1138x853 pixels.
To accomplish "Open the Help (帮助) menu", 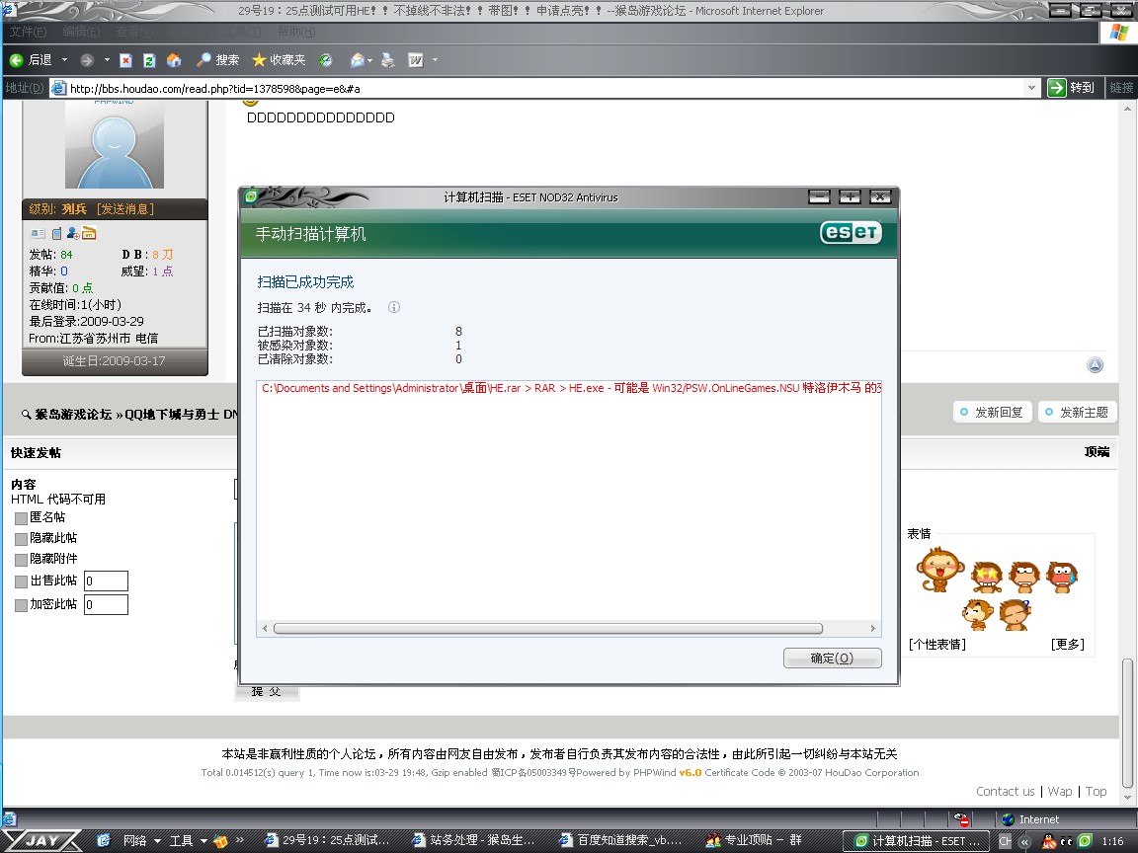I will [x=295, y=32].
